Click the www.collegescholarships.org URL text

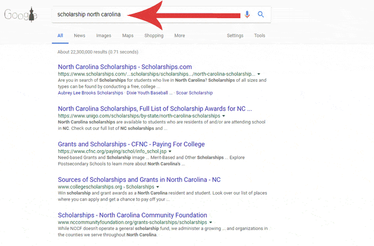(106, 187)
